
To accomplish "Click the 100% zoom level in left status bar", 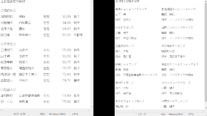I will coord(42,114).
